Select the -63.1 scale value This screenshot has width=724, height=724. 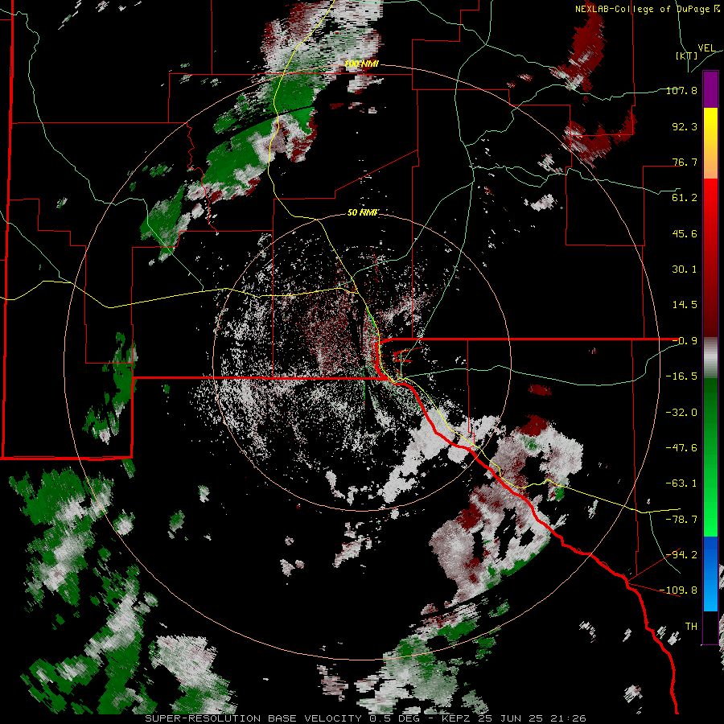[681, 483]
